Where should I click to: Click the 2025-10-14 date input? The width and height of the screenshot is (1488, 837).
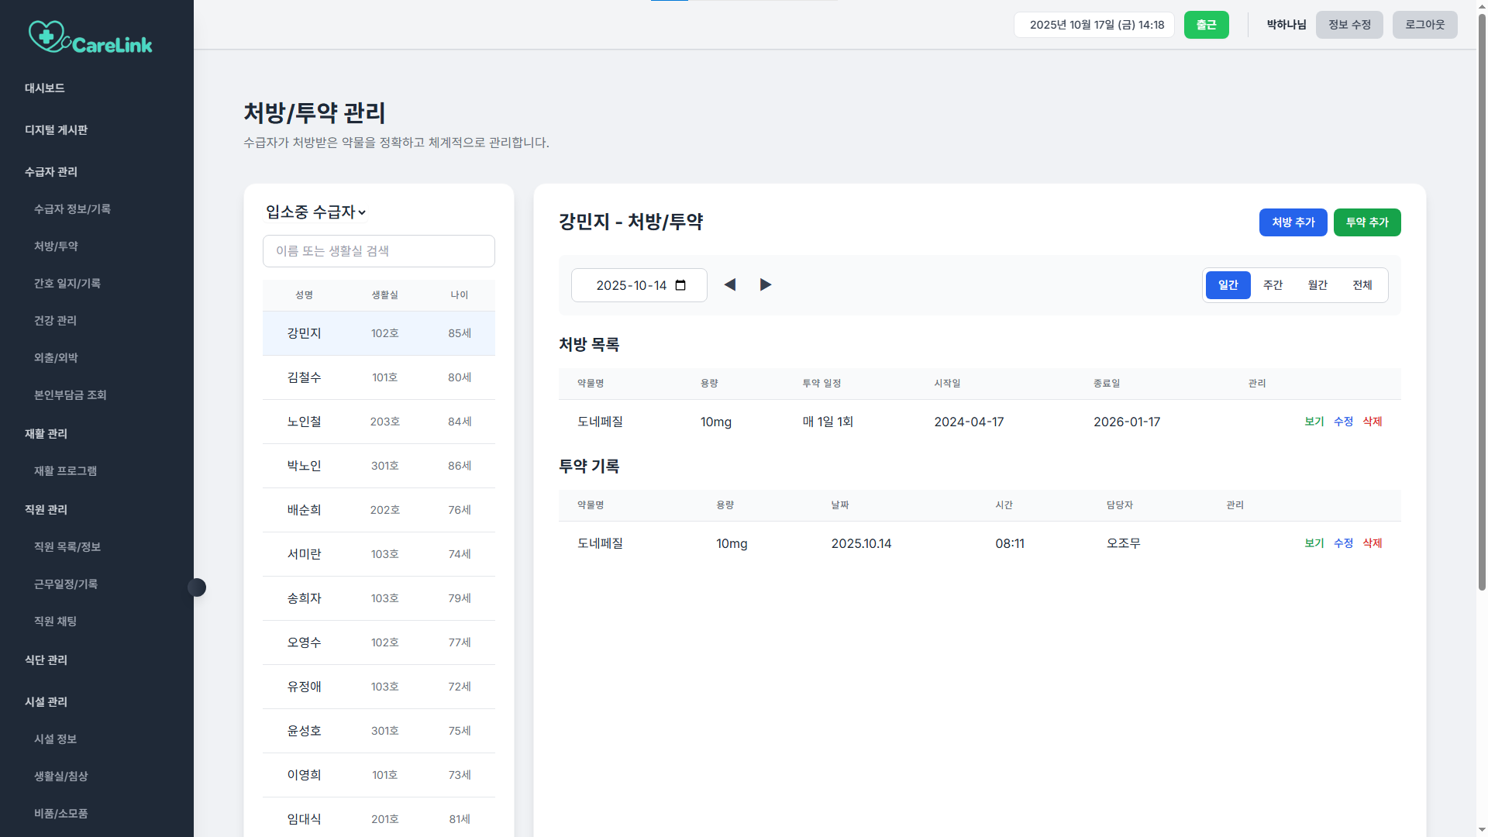[639, 285]
